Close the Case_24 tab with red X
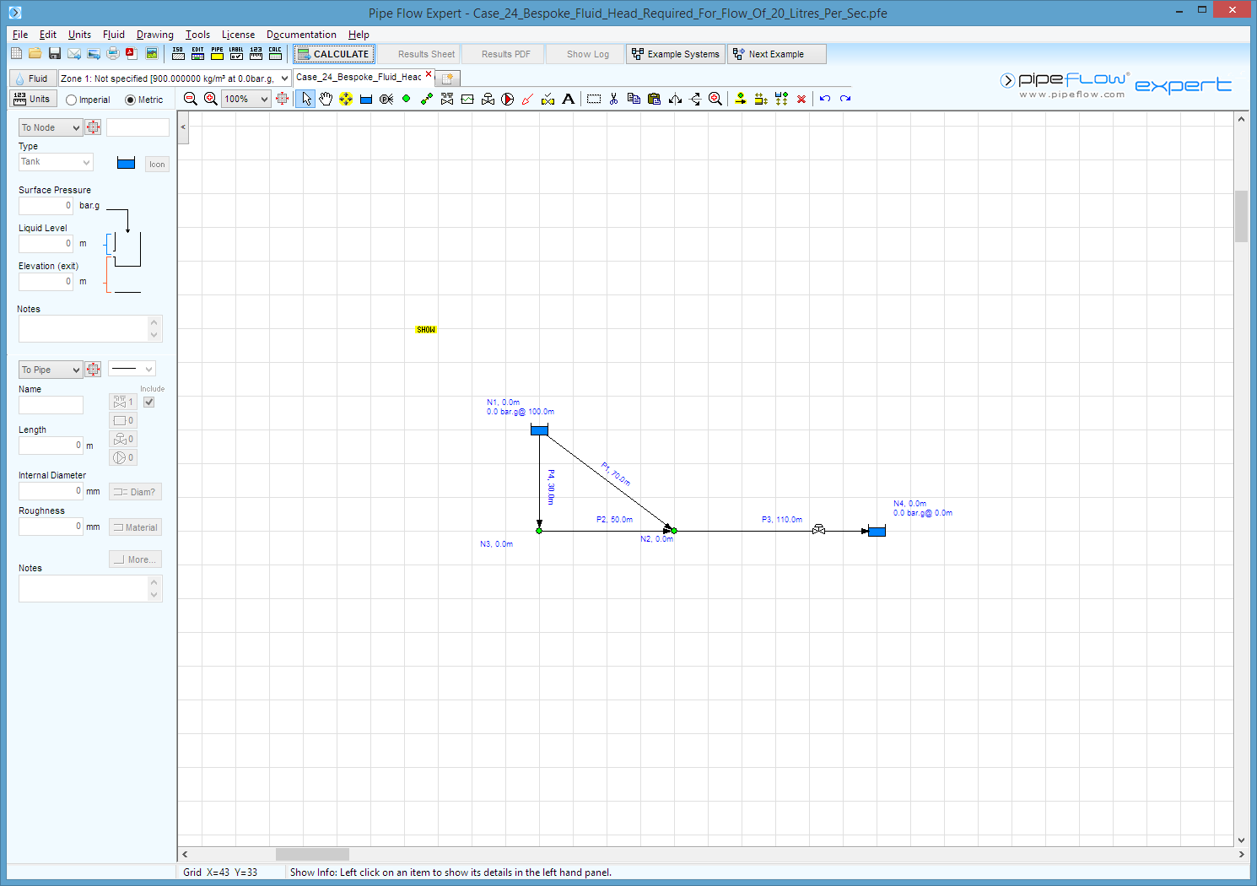1257x886 pixels. click(x=429, y=74)
